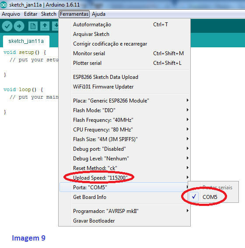Click the put your main comment line
Screen dimensions: 245x248
point(34,97)
